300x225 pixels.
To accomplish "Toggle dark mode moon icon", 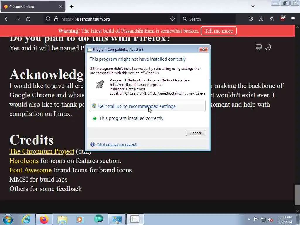I will click(x=268, y=47).
